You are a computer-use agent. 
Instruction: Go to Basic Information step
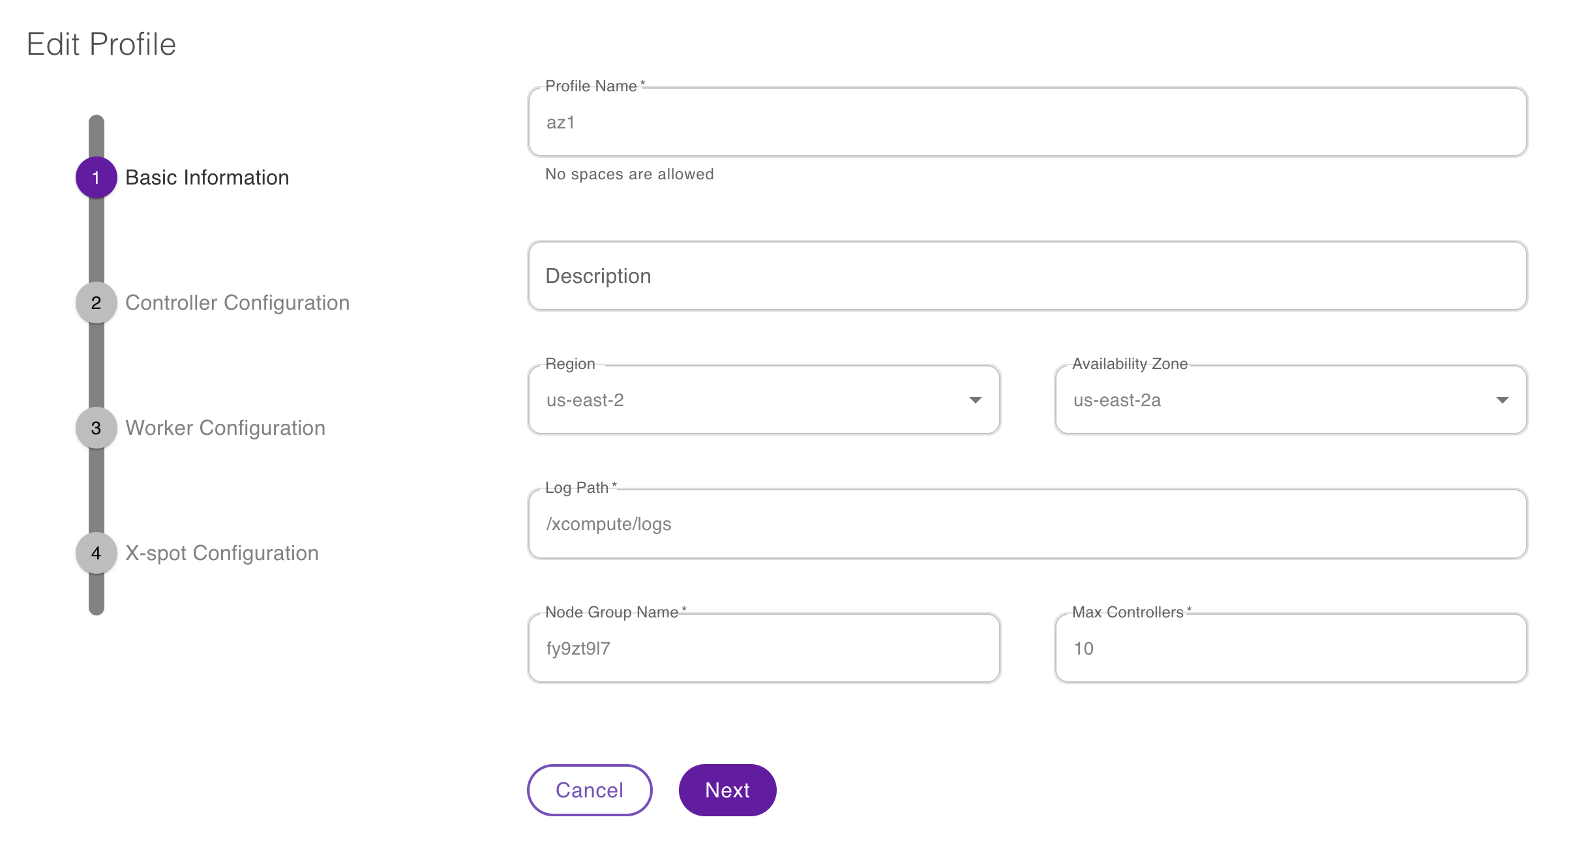coord(207,177)
